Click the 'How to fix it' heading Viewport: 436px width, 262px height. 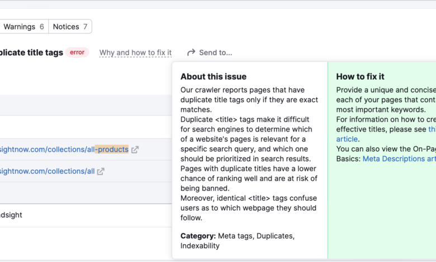coord(360,76)
